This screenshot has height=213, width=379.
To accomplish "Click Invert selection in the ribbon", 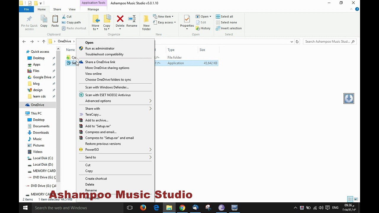I will [x=229, y=28].
